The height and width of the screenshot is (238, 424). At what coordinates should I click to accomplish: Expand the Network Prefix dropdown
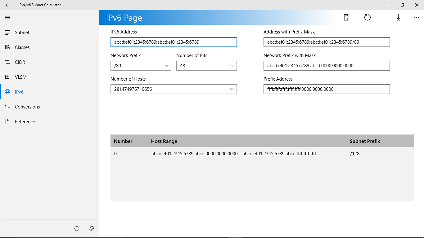[x=141, y=66]
